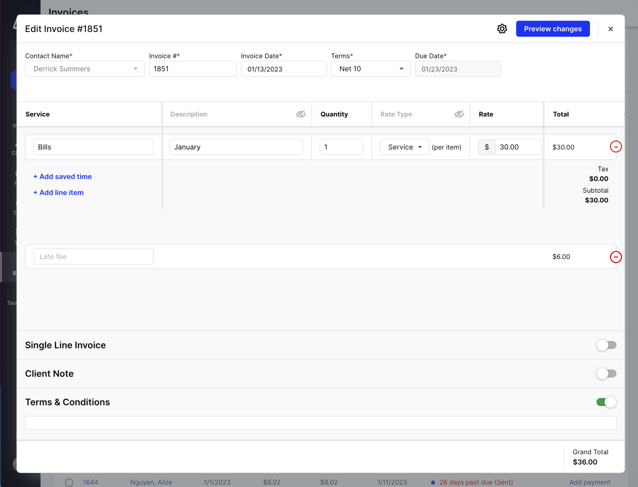This screenshot has height=487, width=638.
Task: Open client Nguyen, Alize
Action: 151,482
